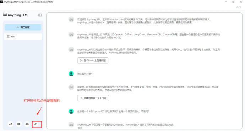245x131 pixels.
Task: Click the grid icon beside test
Action: coord(8,37)
